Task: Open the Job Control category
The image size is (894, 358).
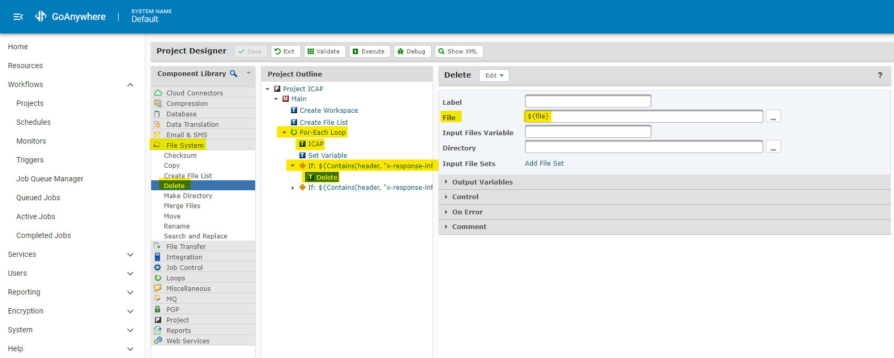Action: pyautogui.click(x=203, y=267)
